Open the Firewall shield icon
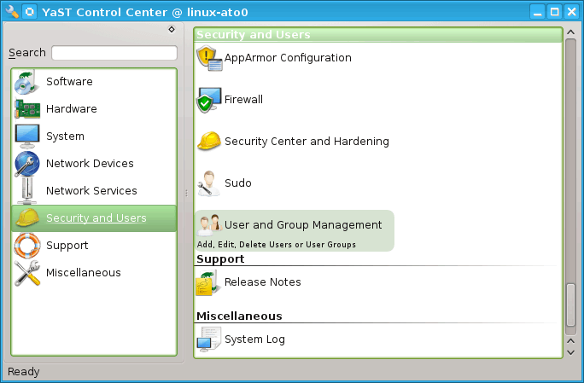The width and height of the screenshot is (584, 383). (x=209, y=100)
